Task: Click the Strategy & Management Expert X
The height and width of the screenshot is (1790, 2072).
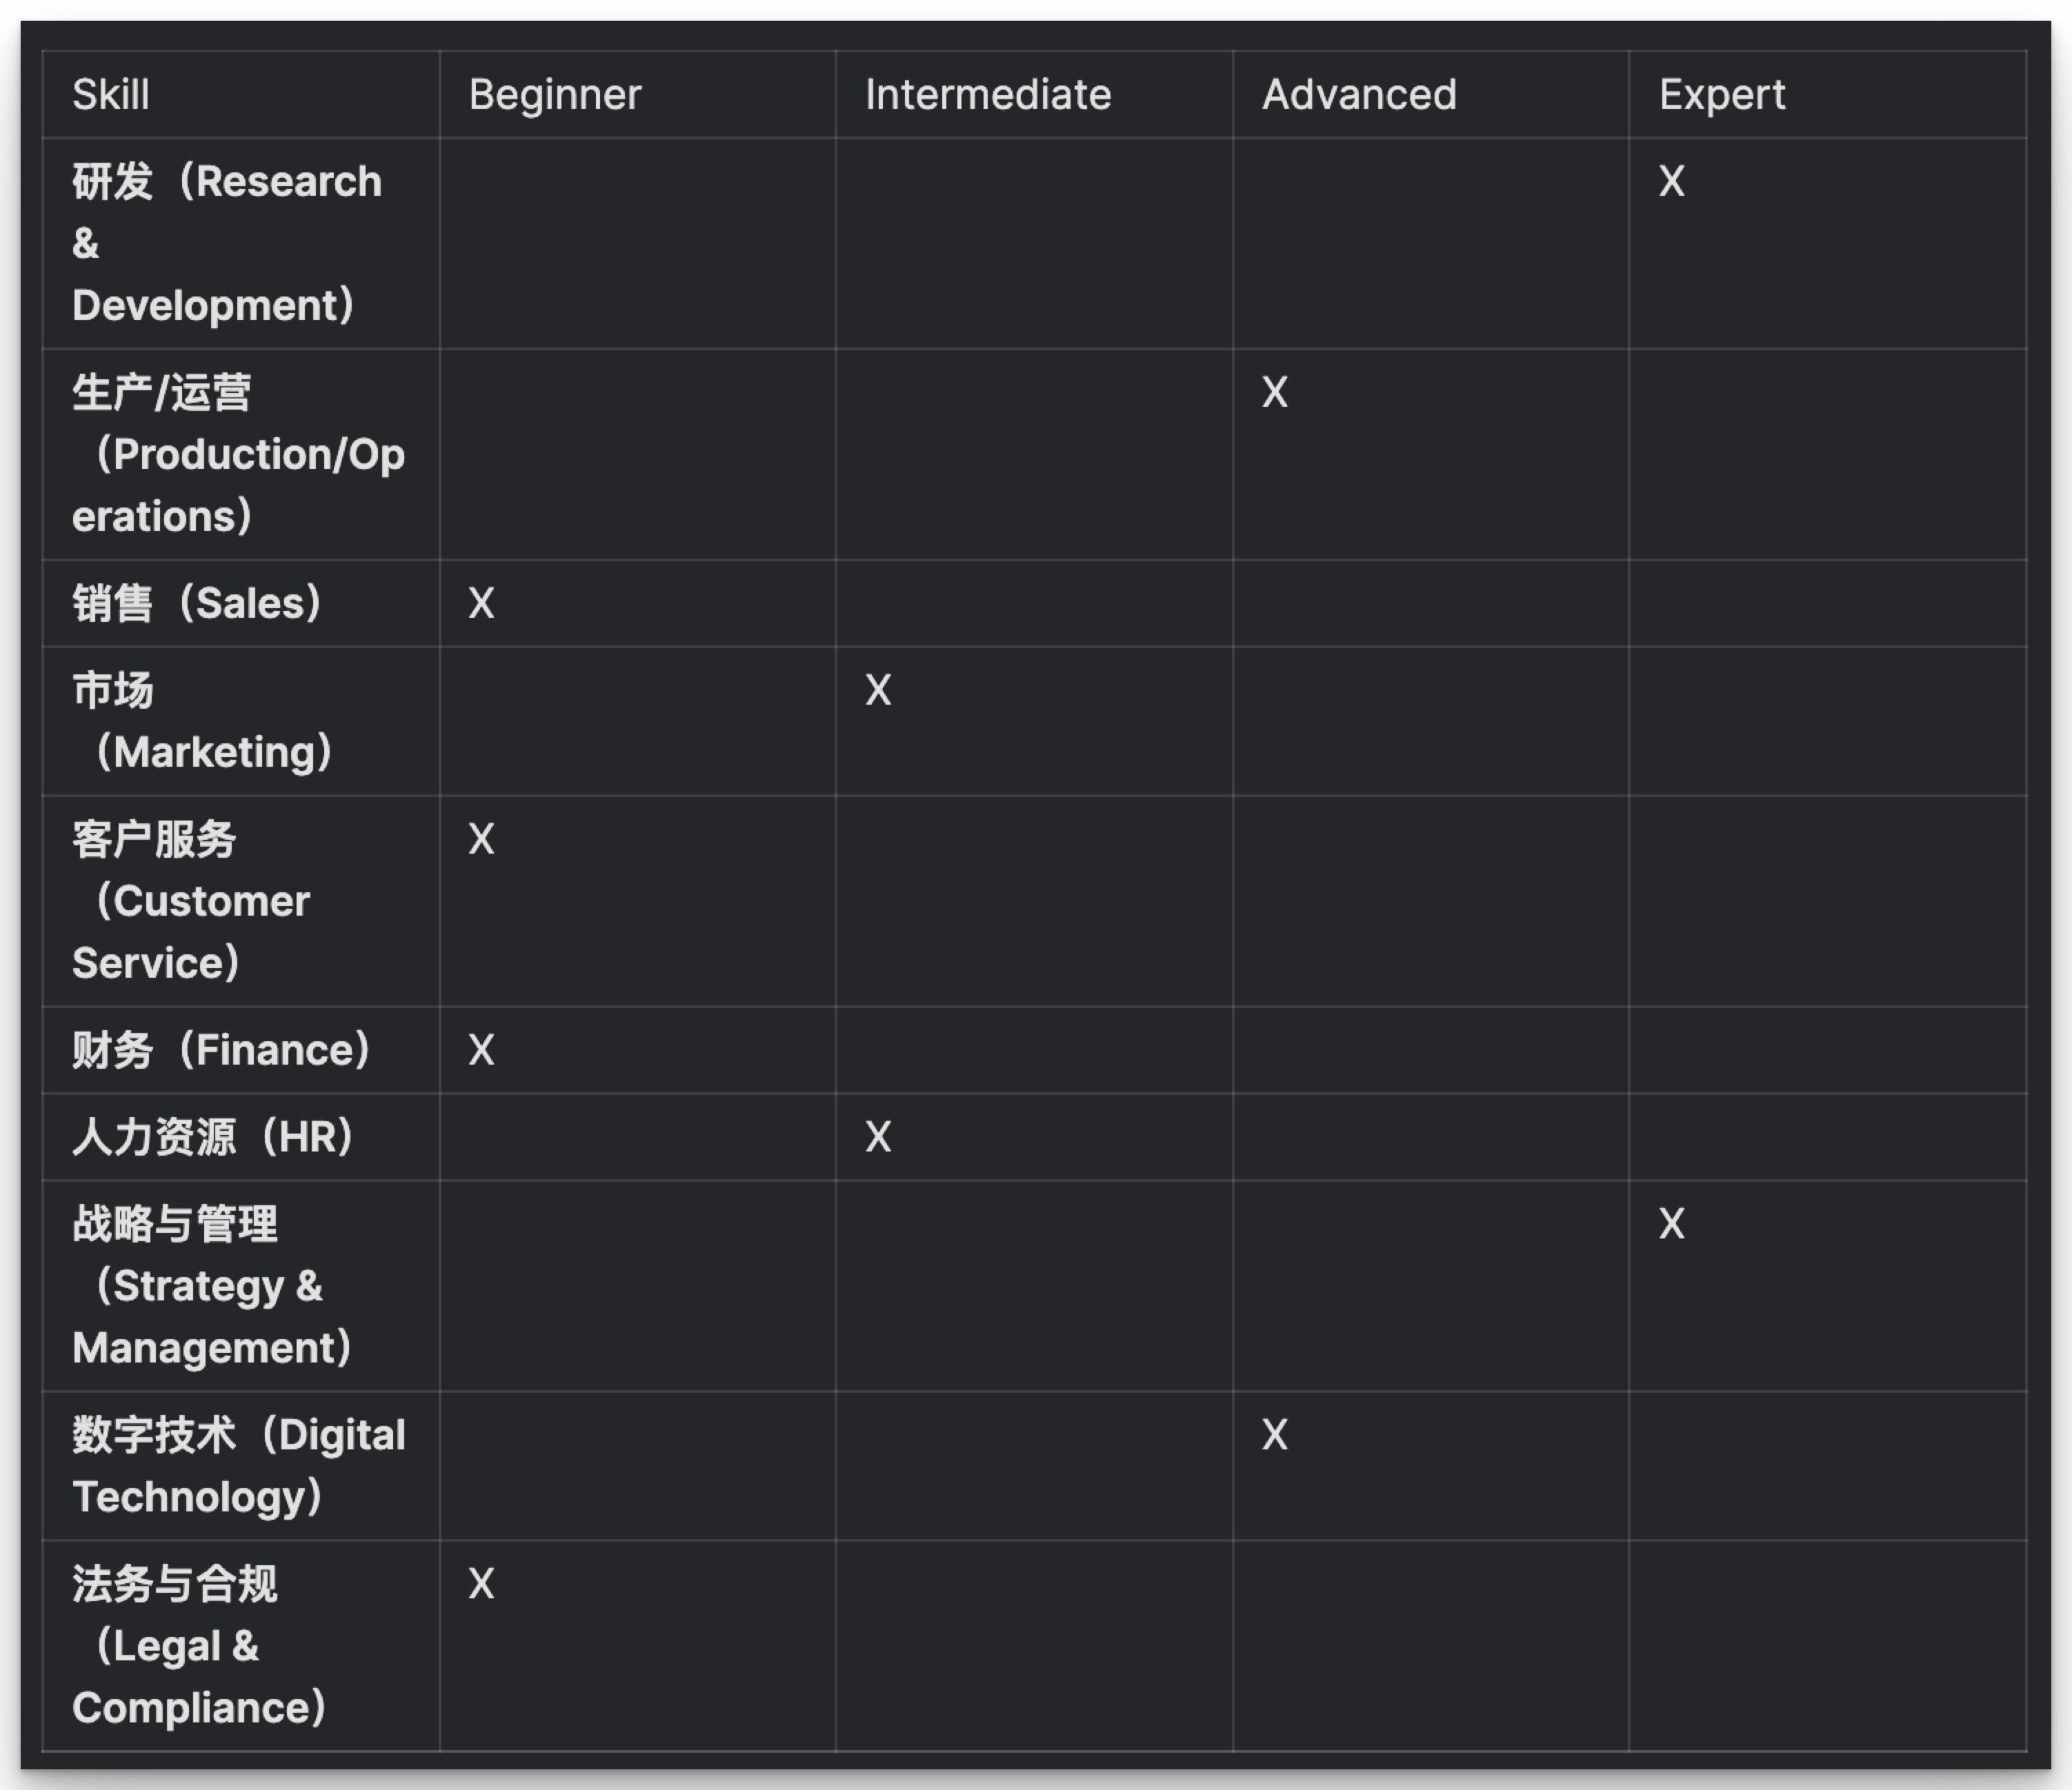Action: pos(1672,1225)
